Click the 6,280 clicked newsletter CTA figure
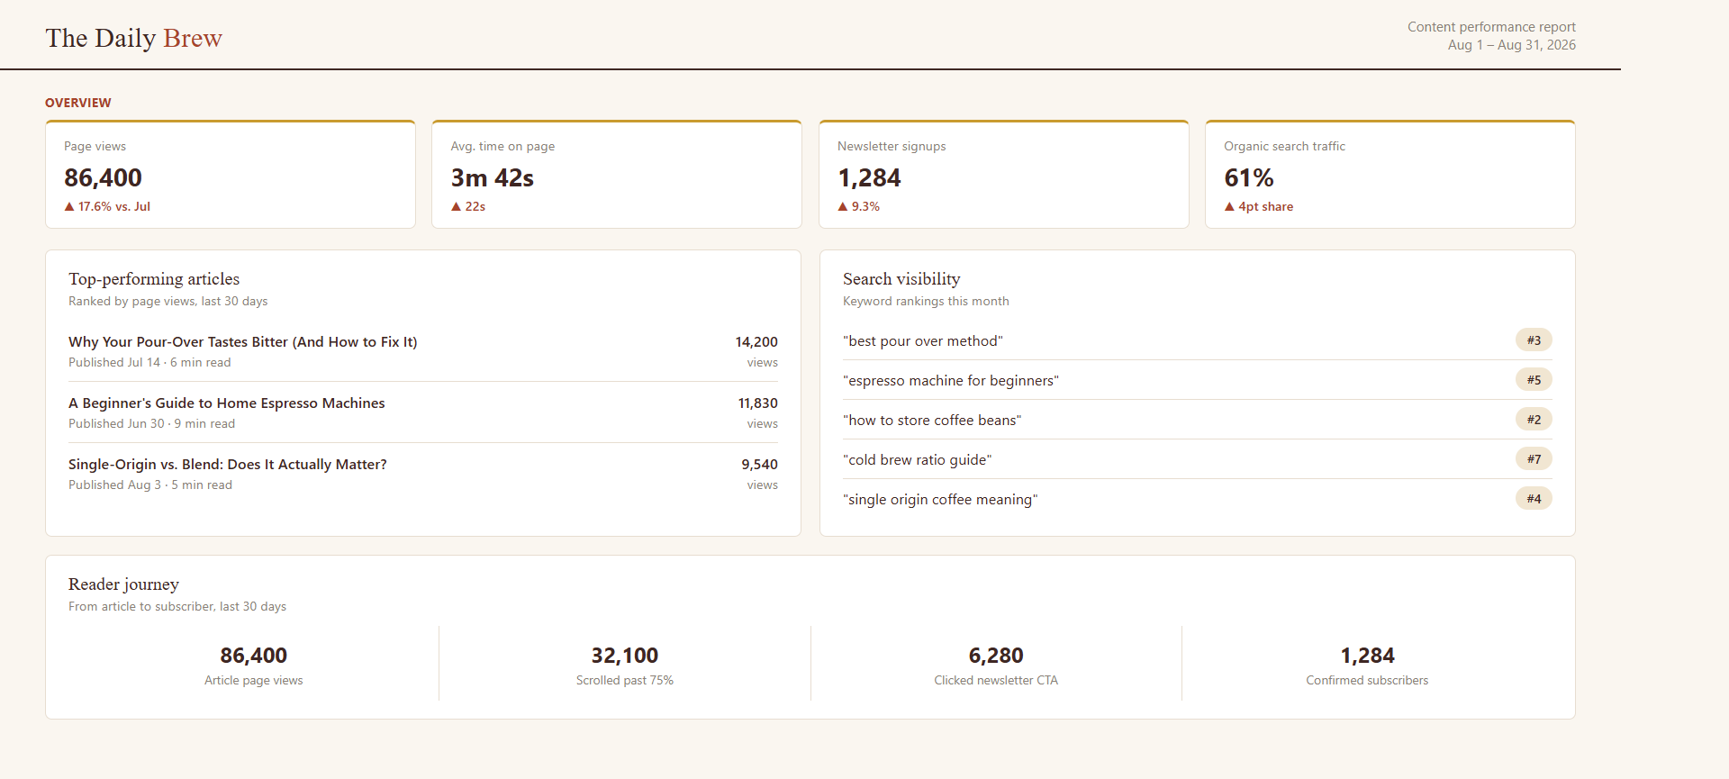 click(x=996, y=656)
